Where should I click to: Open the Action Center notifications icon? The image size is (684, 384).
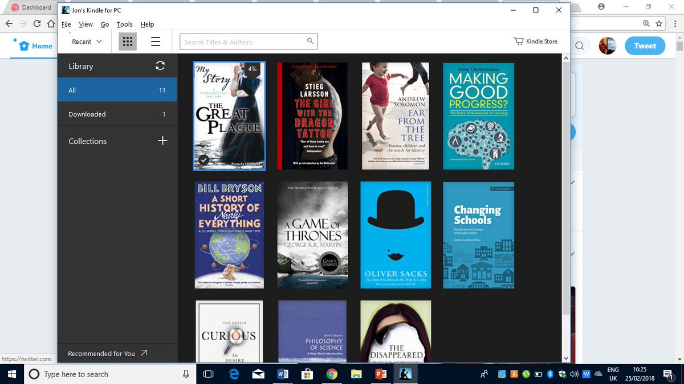point(668,374)
